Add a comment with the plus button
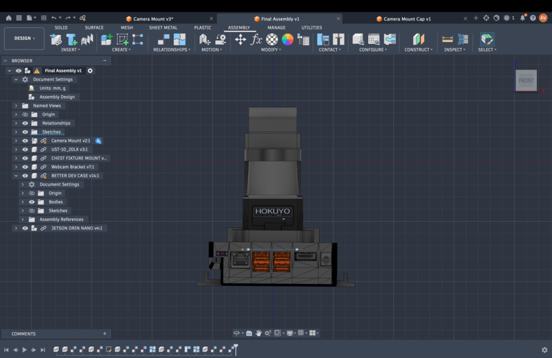 pyautogui.click(x=105, y=334)
